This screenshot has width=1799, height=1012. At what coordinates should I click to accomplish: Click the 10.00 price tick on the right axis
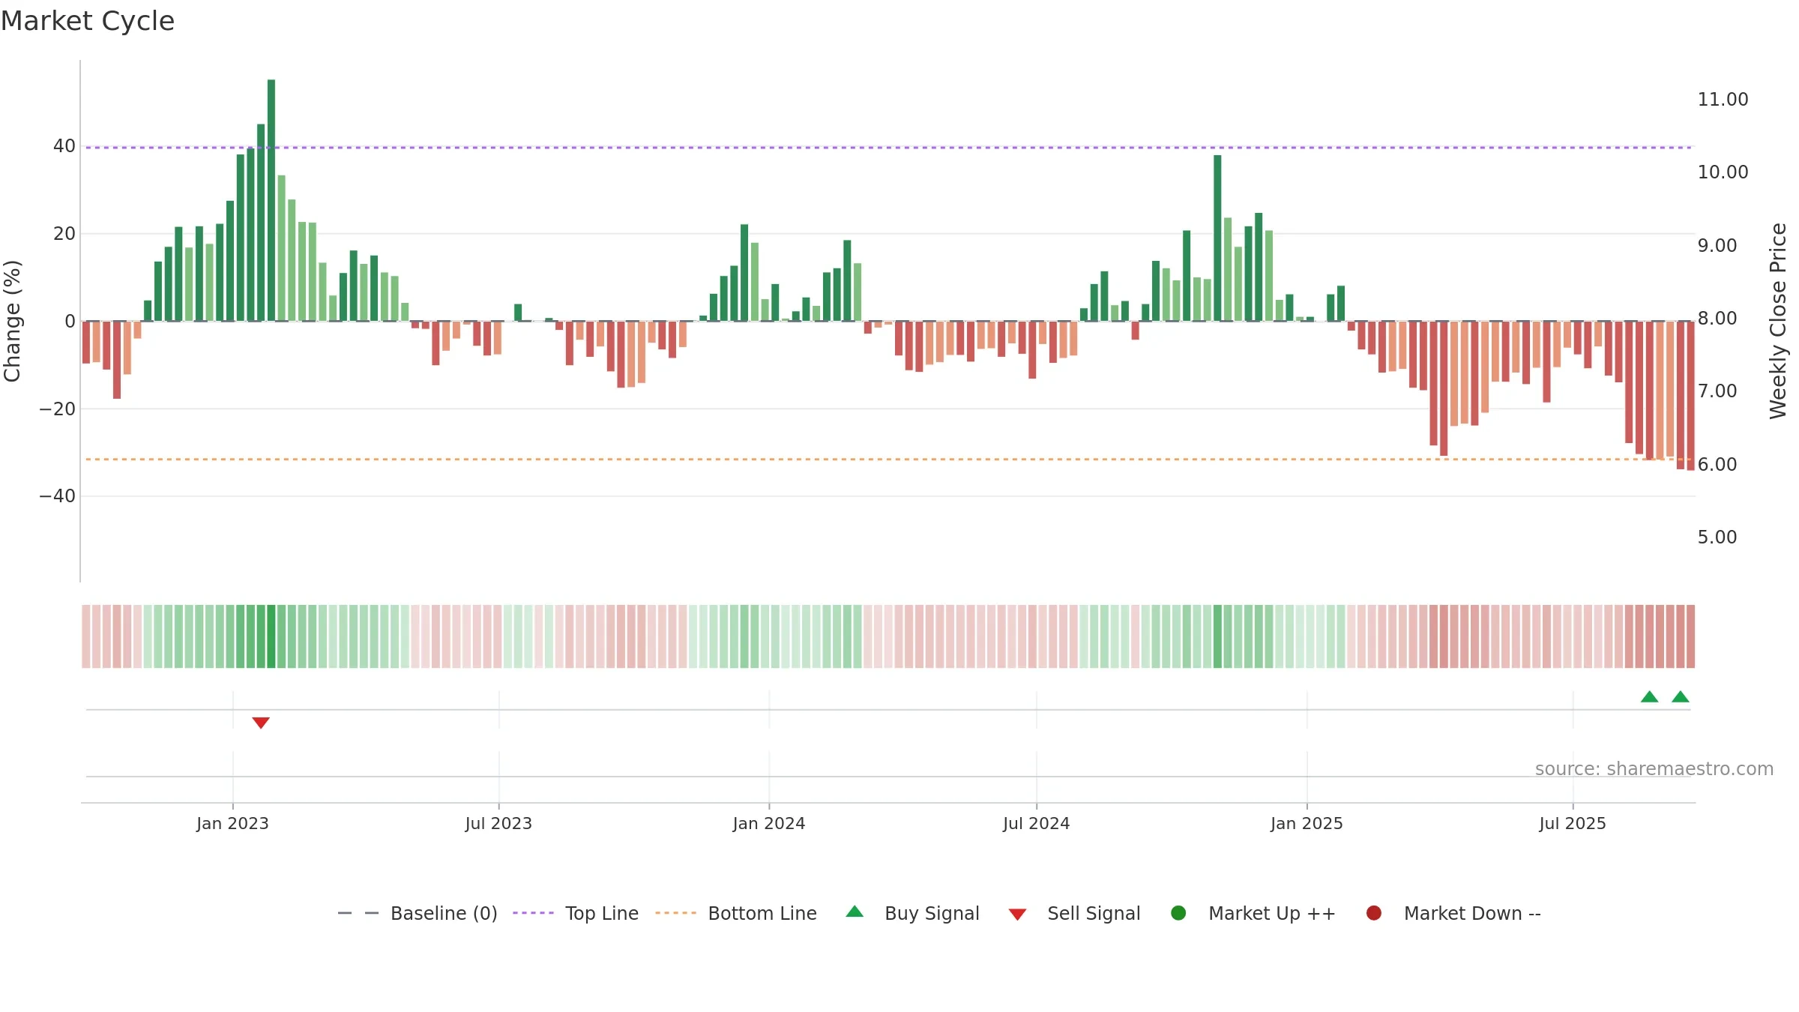pos(1723,172)
